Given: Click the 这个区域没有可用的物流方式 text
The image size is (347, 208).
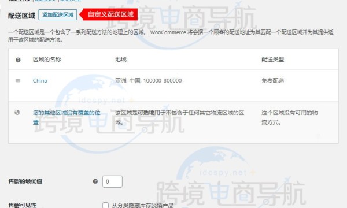Looking at the screenshot, I should click(290, 117).
